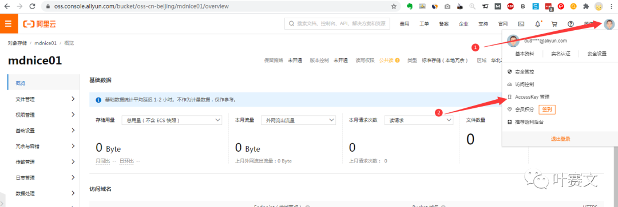The width and height of the screenshot is (618, 207).
Task: Open 基本资料 link
Action: pyautogui.click(x=525, y=54)
